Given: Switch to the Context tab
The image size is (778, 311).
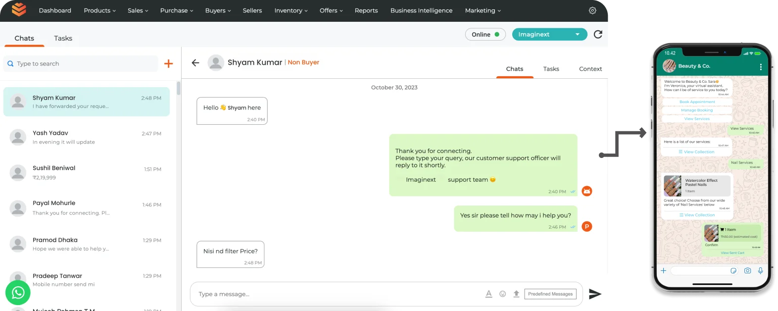Looking at the screenshot, I should [590, 69].
